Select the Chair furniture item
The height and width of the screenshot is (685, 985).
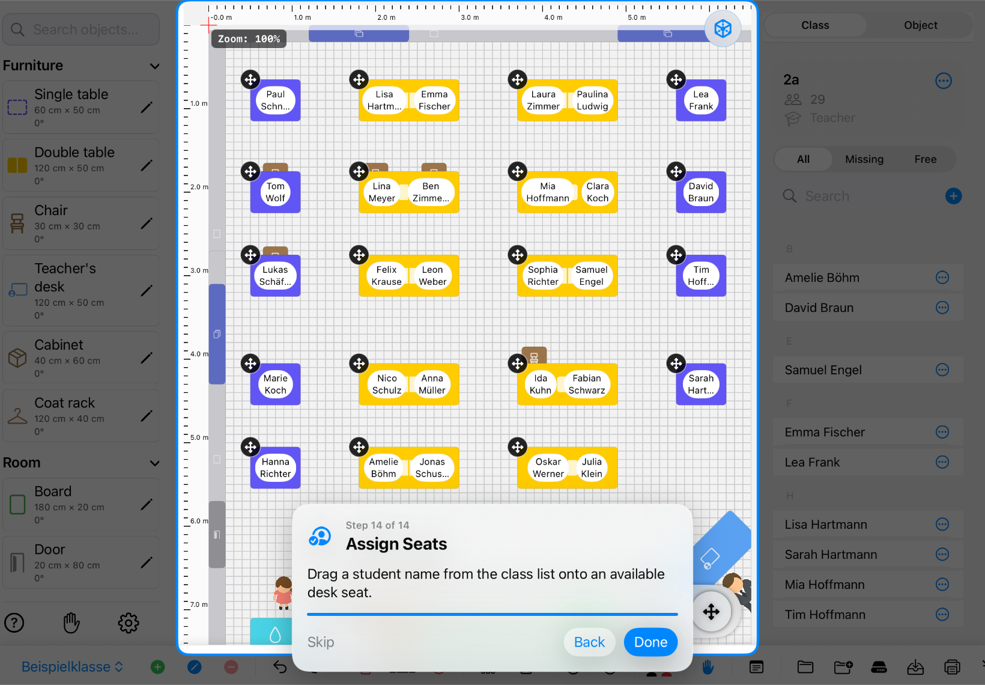(81, 224)
